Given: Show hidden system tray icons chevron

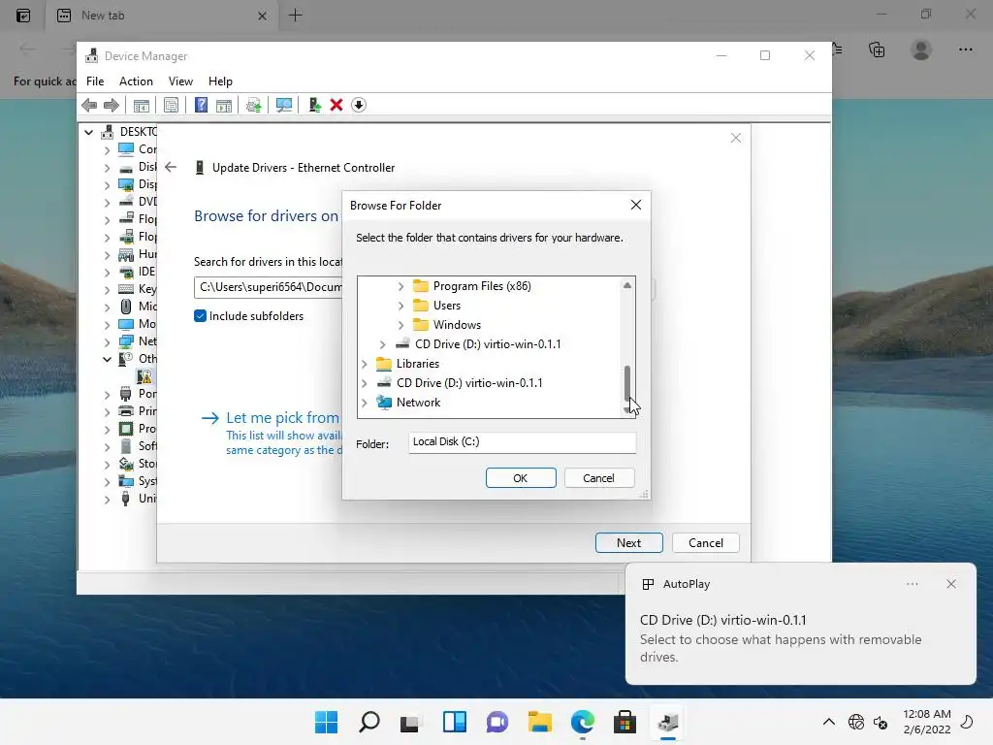Looking at the screenshot, I should click(x=828, y=722).
